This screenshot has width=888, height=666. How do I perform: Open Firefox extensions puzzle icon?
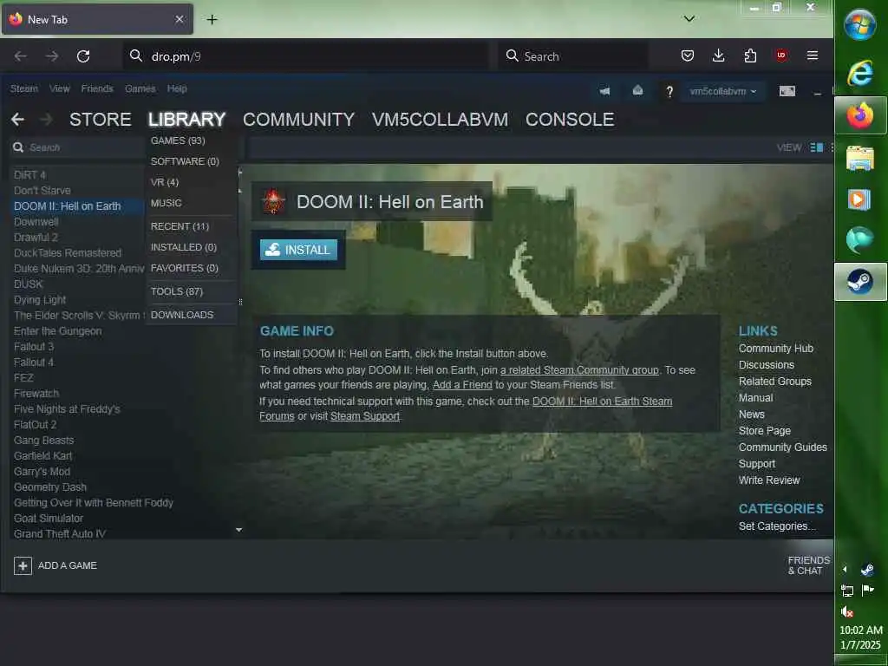pyautogui.click(x=750, y=55)
